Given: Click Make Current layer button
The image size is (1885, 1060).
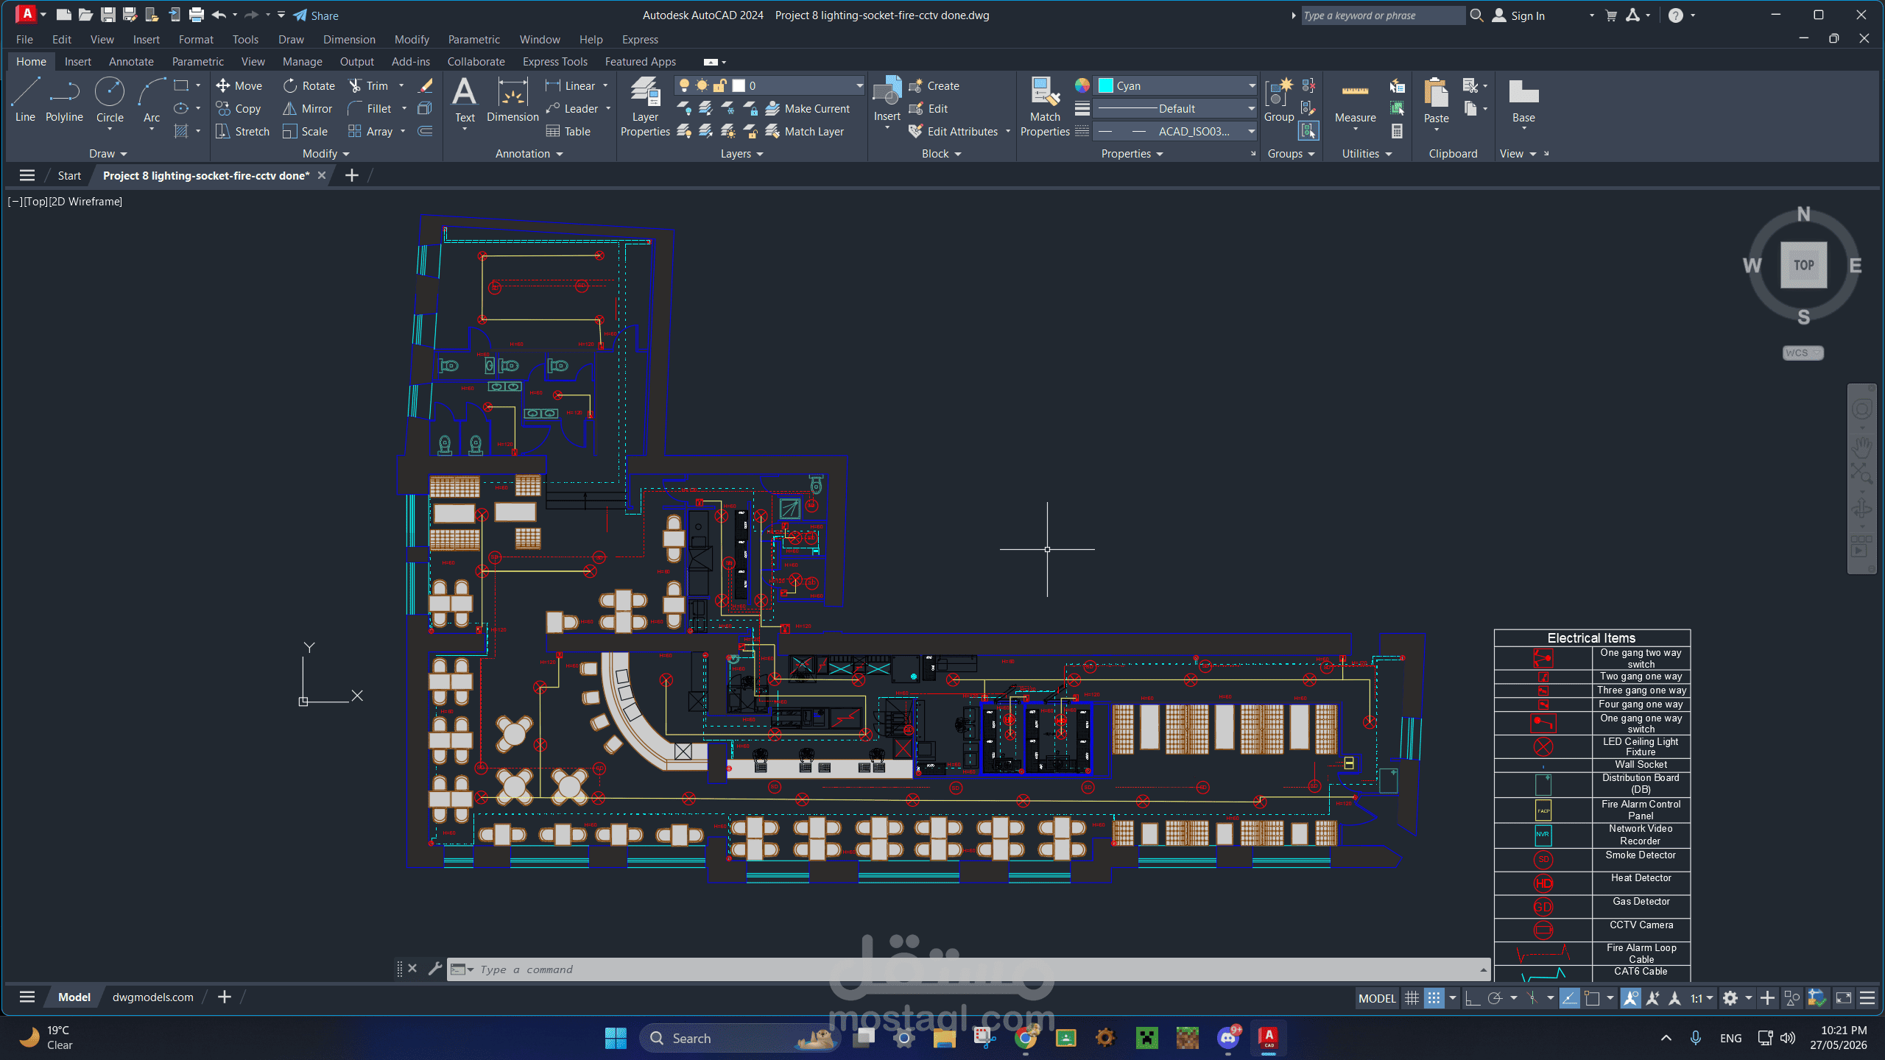Looking at the screenshot, I should tap(808, 108).
